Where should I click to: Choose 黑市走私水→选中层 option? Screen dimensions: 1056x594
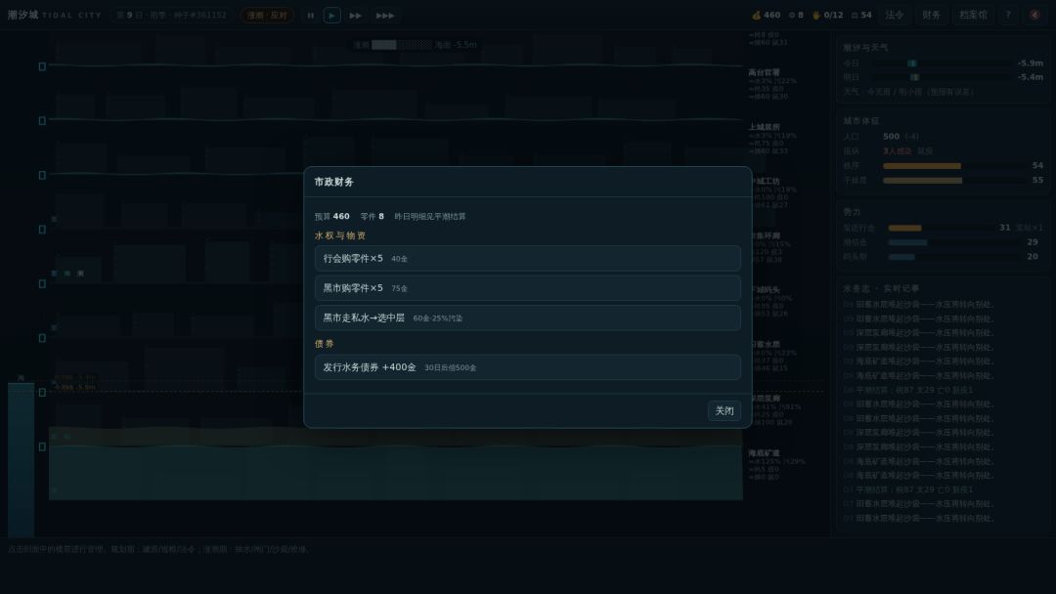pyautogui.click(x=527, y=318)
